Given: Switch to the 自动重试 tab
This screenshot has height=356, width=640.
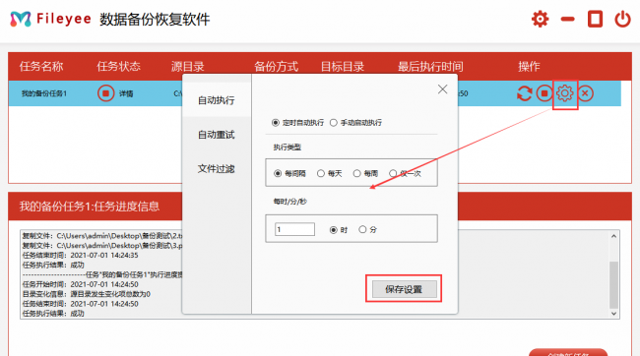Looking at the screenshot, I should pos(217,135).
